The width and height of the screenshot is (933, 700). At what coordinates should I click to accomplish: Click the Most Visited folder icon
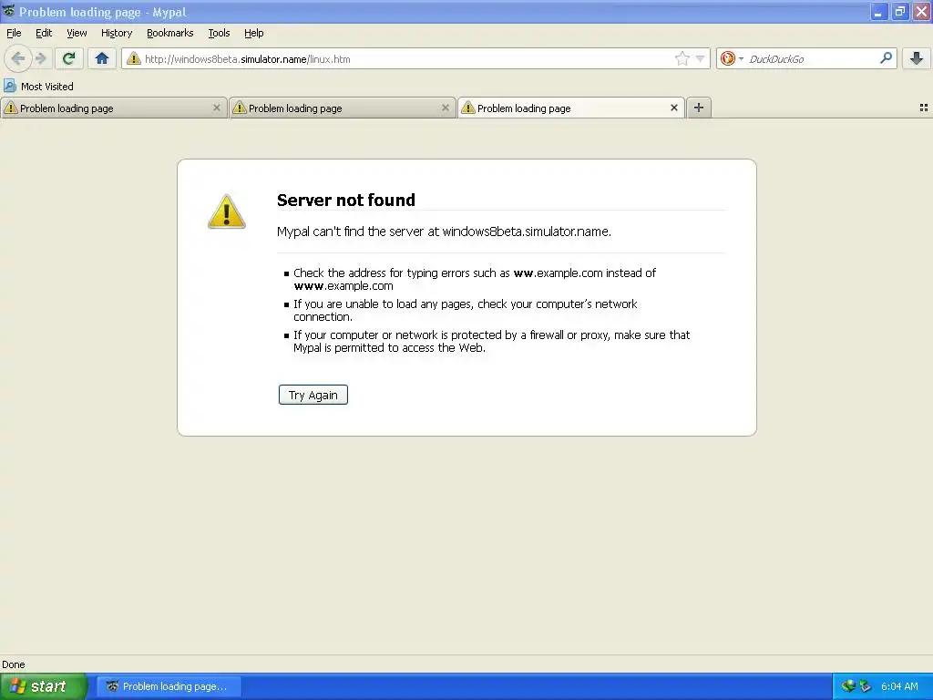[x=10, y=87]
